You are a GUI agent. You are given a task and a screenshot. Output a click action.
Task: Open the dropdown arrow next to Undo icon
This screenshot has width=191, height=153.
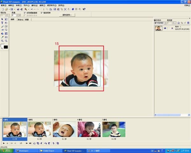click(35, 9)
